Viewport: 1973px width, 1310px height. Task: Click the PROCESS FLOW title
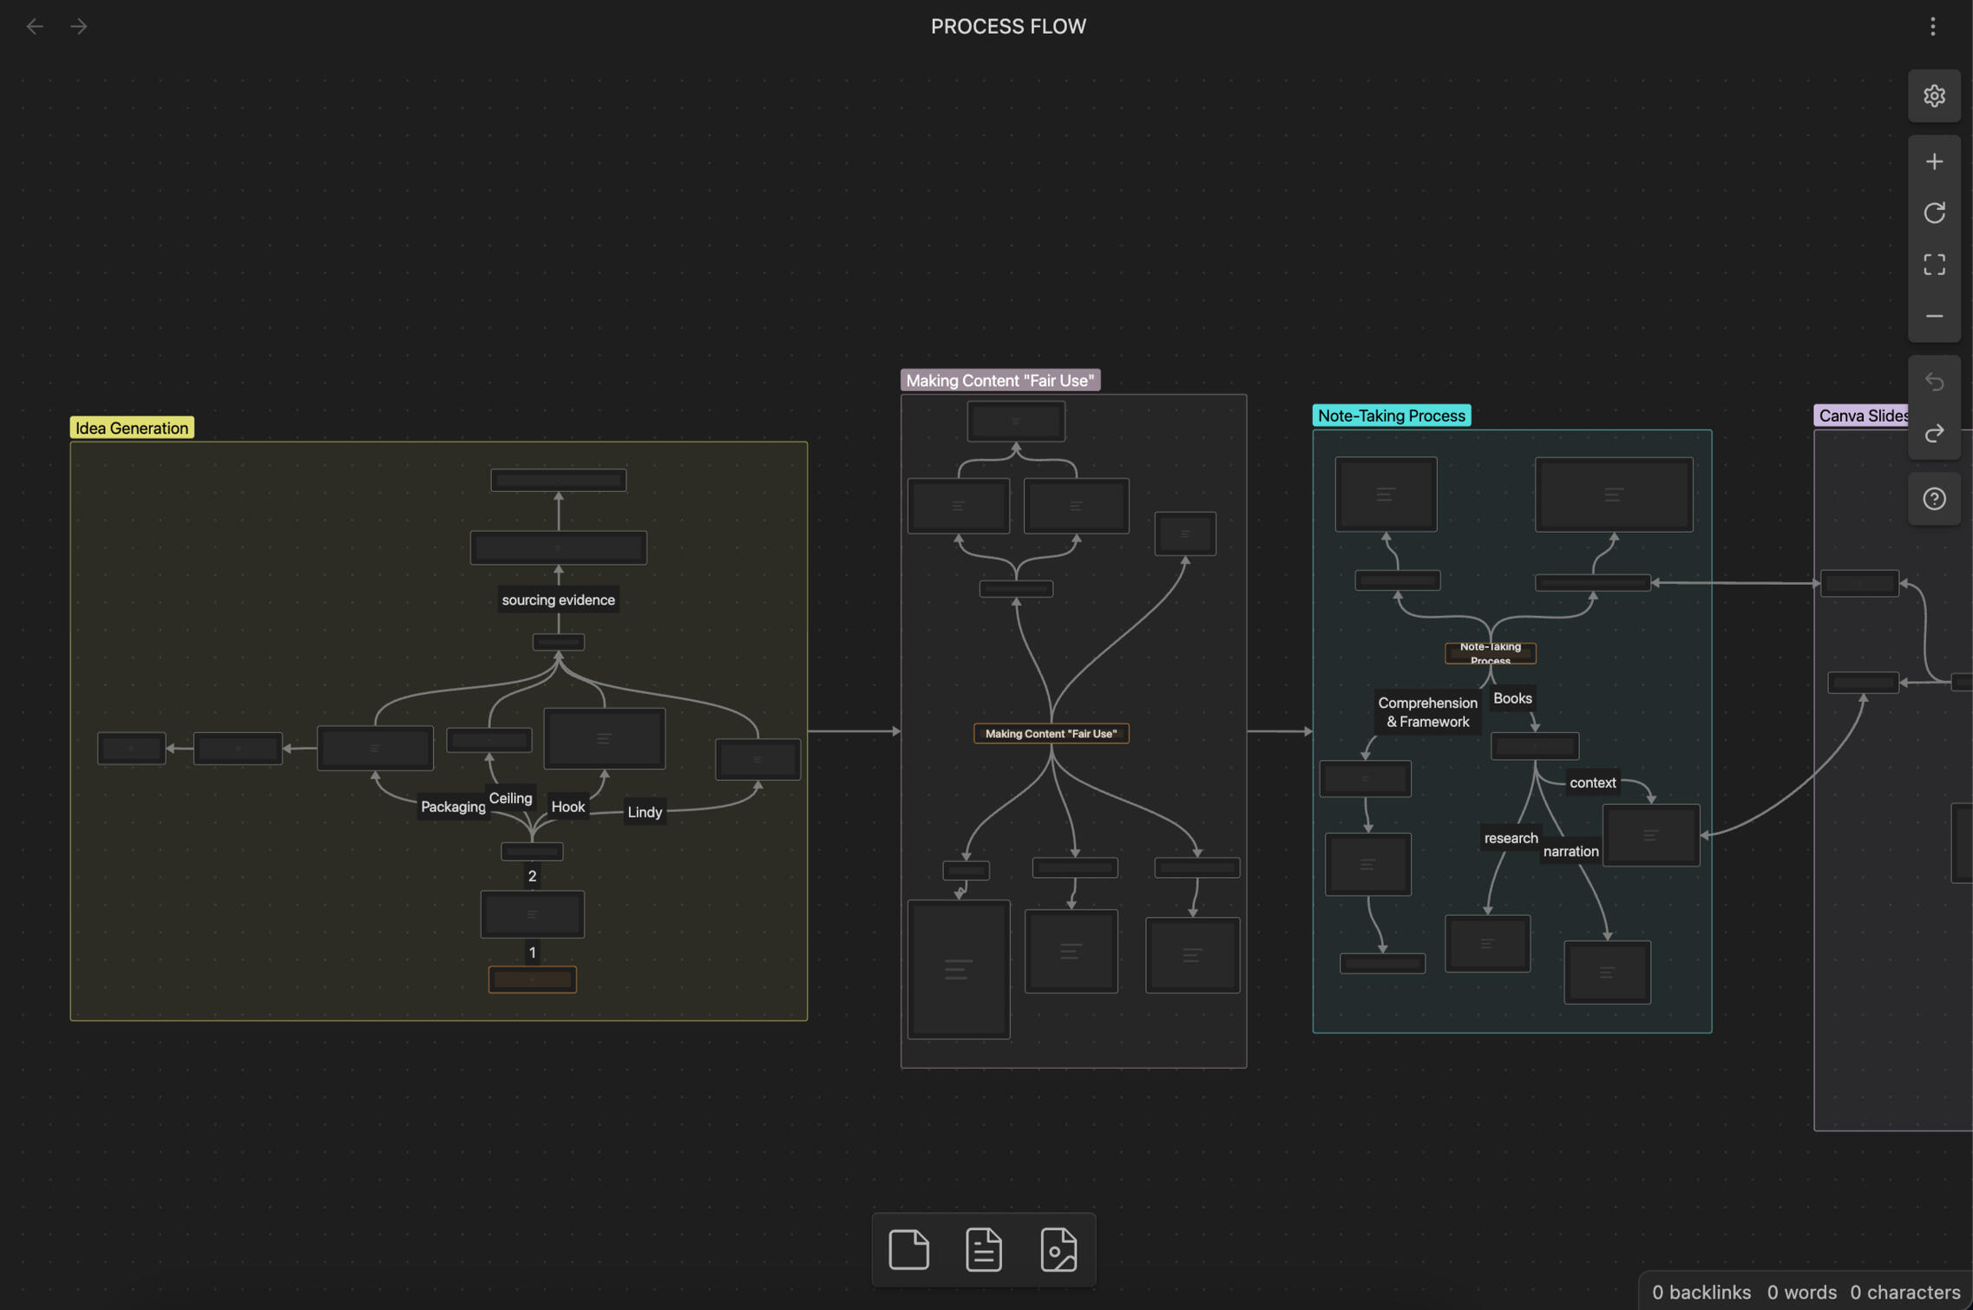pyautogui.click(x=1008, y=27)
